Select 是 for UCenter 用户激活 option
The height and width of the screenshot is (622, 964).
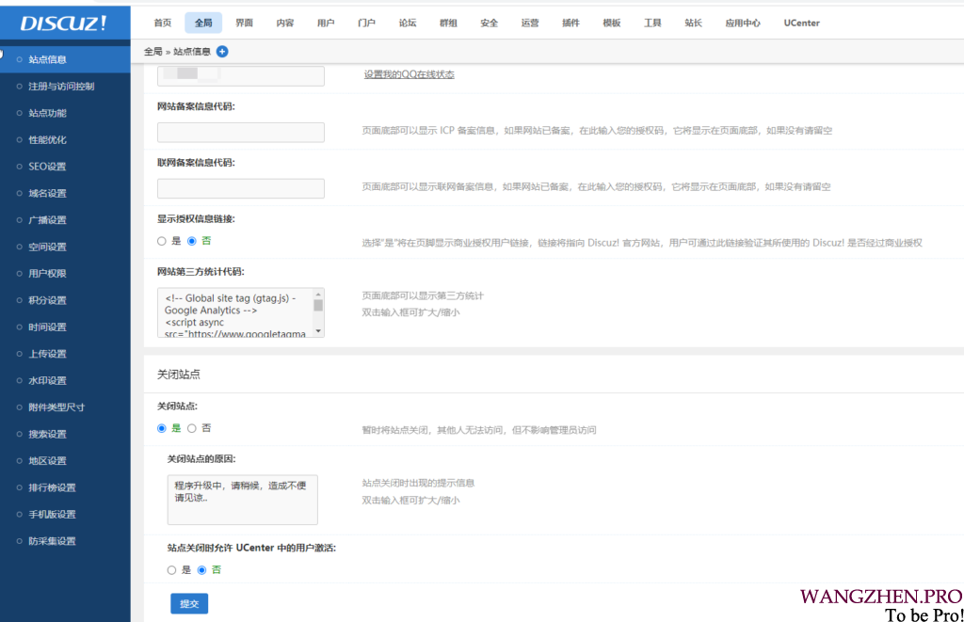click(171, 570)
